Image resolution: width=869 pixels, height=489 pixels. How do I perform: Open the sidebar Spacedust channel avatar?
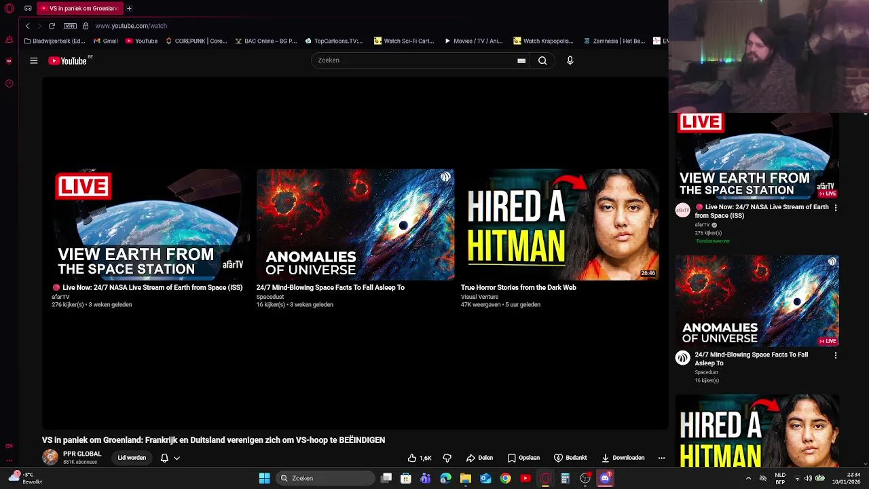click(682, 358)
